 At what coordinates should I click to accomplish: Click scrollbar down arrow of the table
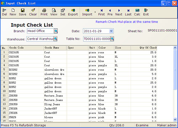click(x=175, y=119)
